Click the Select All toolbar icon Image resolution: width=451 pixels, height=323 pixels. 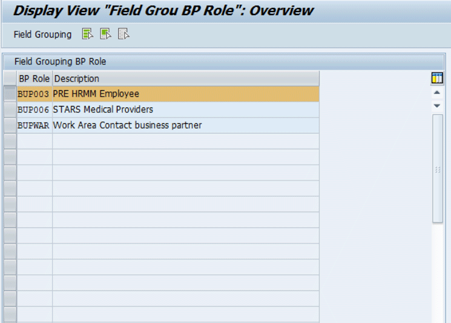[88, 34]
